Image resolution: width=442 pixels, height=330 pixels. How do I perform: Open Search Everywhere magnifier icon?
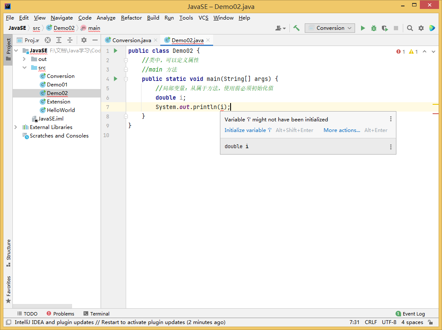point(410,28)
